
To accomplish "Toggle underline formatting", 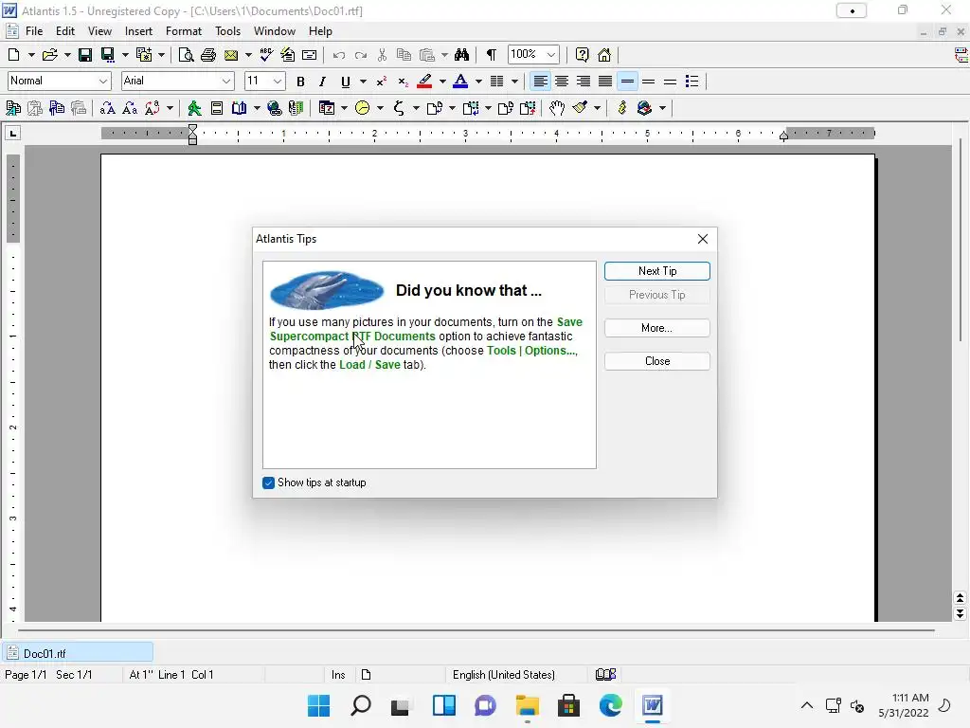I will tap(345, 82).
